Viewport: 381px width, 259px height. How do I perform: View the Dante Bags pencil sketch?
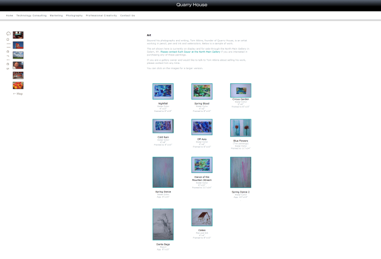163,225
